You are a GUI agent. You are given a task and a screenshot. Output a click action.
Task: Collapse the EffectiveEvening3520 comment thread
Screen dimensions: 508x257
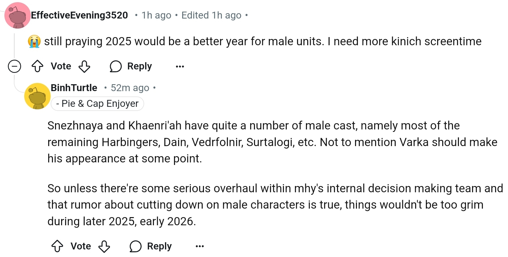[x=14, y=66]
